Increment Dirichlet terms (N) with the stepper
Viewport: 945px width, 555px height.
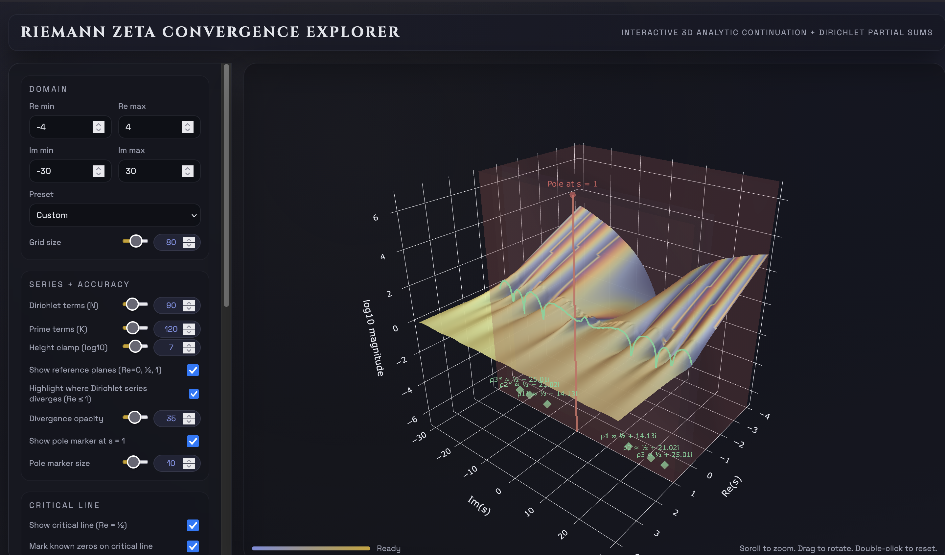pos(189,302)
